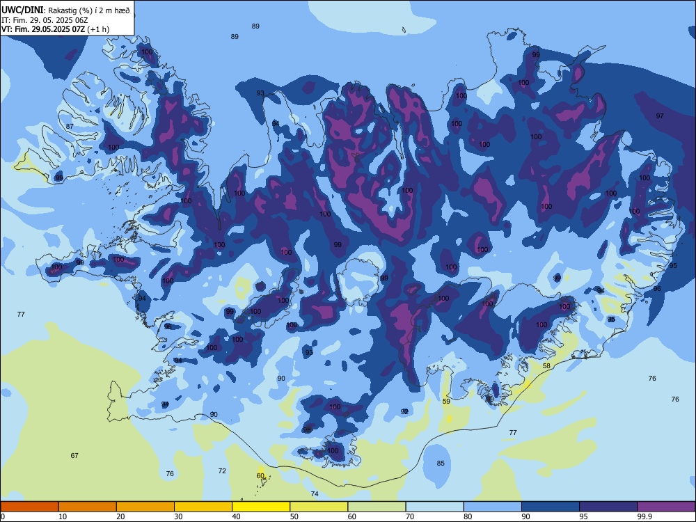Image resolution: width=696 pixels, height=522 pixels.
Task: Click the map value '87' in the Westfjords
Action: point(69,127)
